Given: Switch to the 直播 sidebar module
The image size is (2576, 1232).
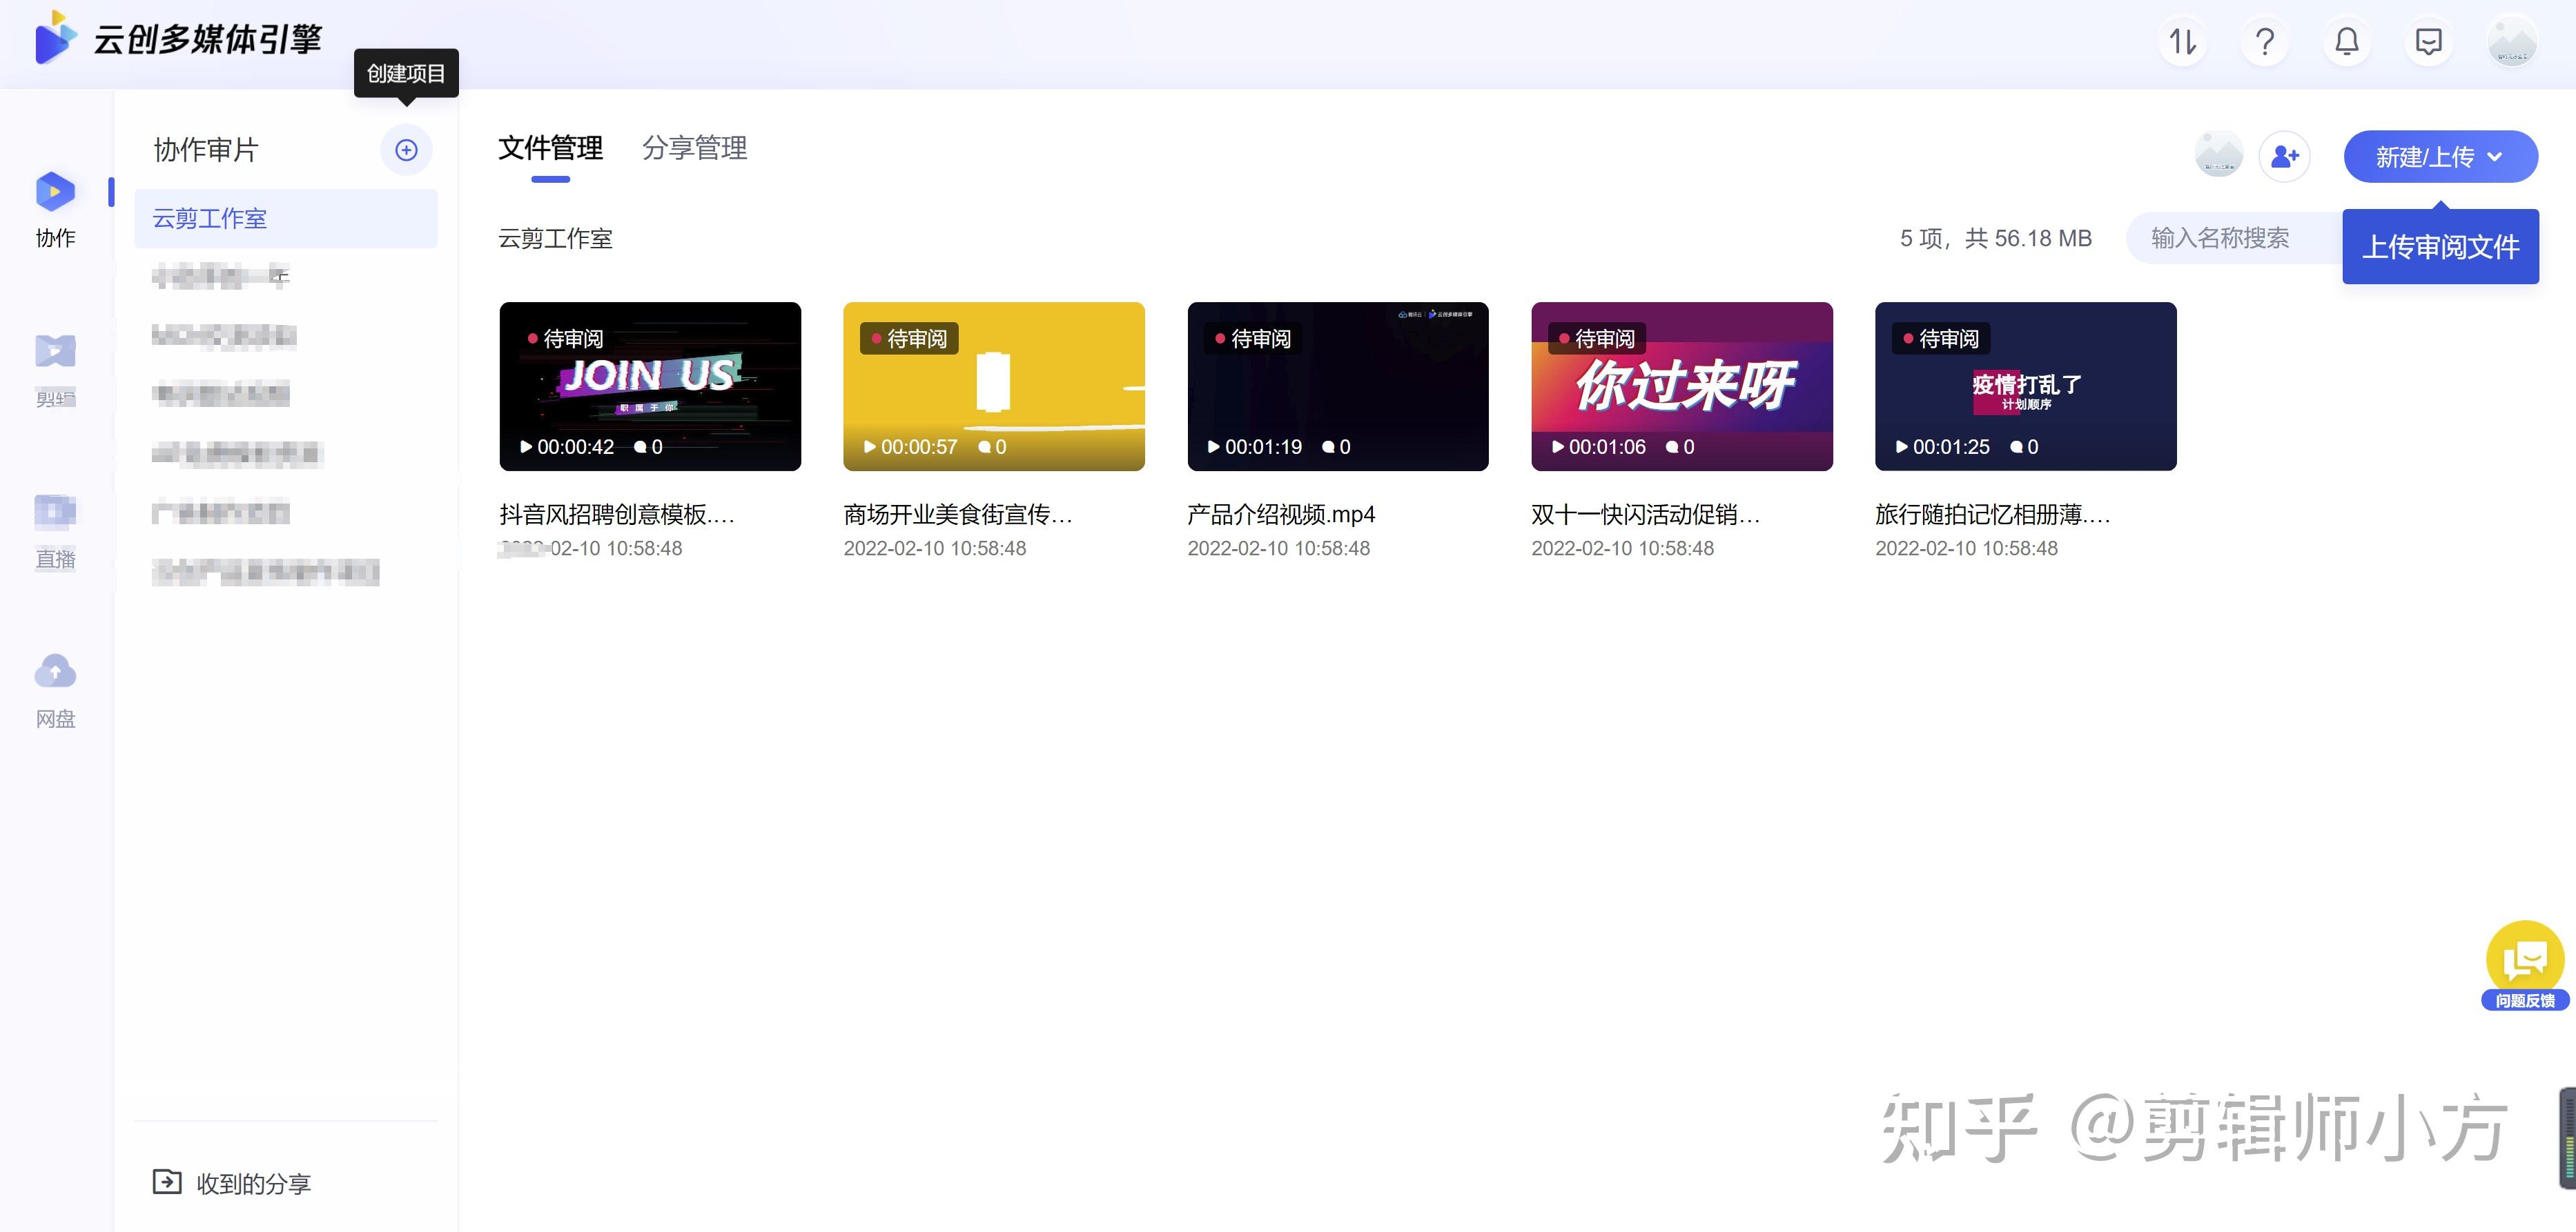Looking at the screenshot, I should click(55, 530).
